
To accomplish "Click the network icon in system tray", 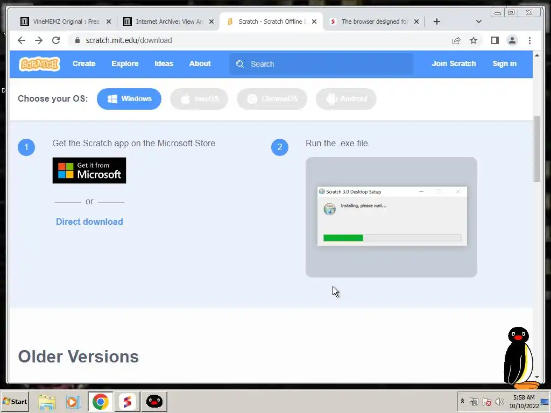I will (x=474, y=402).
